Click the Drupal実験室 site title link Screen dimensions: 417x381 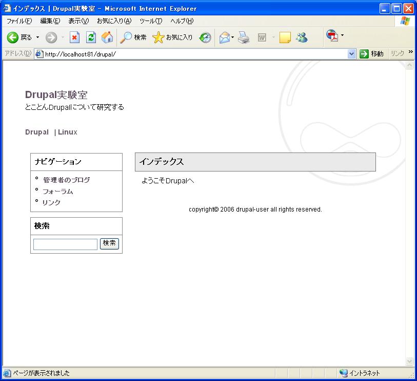[x=56, y=95]
